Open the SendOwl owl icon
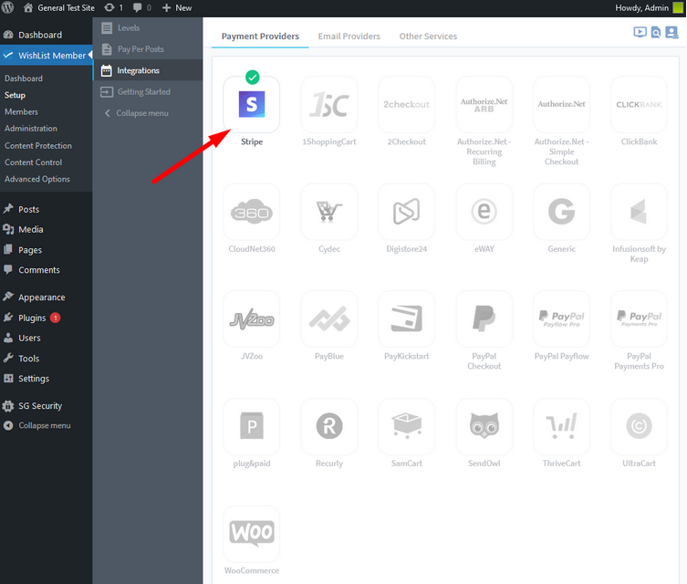Viewport: 687px width, 584px height. click(x=484, y=427)
